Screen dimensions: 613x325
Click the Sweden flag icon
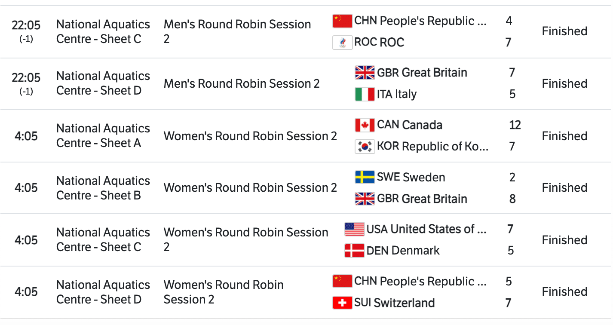point(365,177)
